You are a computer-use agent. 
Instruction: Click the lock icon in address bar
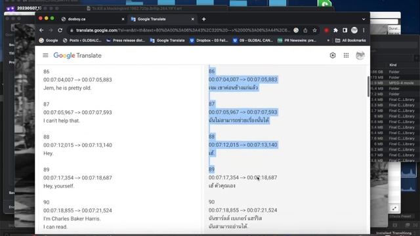click(72, 31)
